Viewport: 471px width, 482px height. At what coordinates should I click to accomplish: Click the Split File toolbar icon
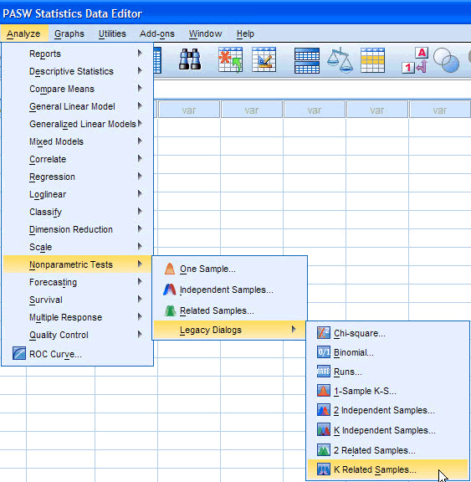(307, 60)
